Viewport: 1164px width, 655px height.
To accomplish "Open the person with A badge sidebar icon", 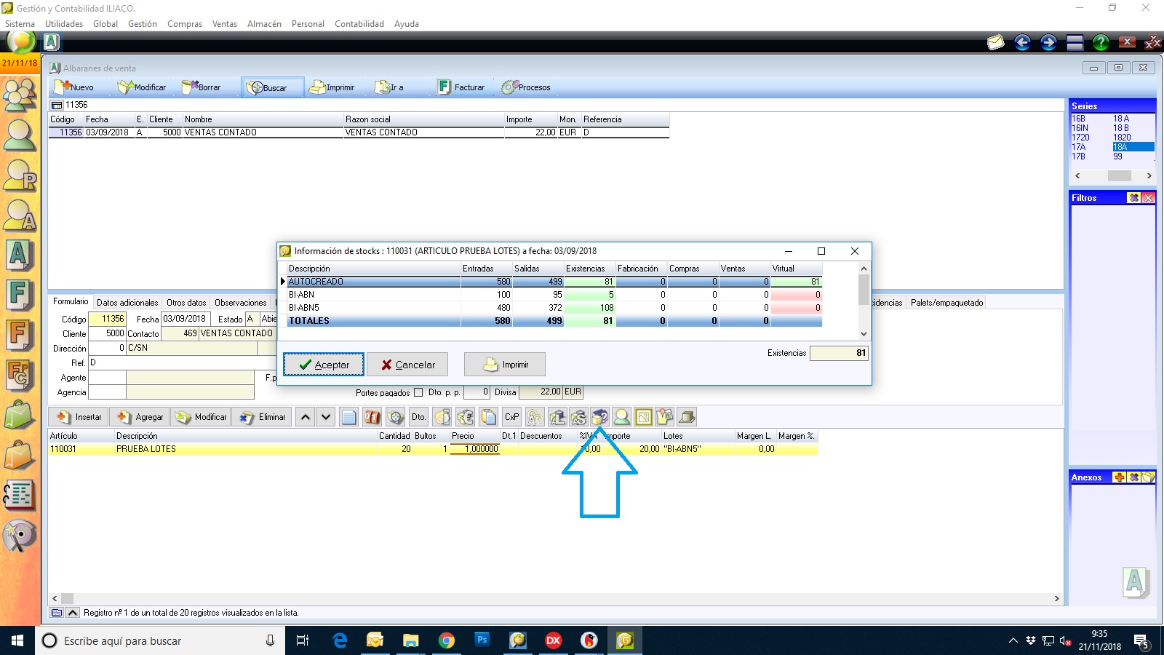I will point(20,216).
